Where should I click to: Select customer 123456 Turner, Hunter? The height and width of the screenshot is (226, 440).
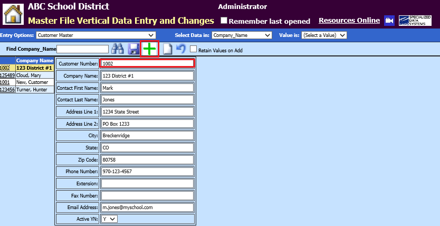point(26,90)
